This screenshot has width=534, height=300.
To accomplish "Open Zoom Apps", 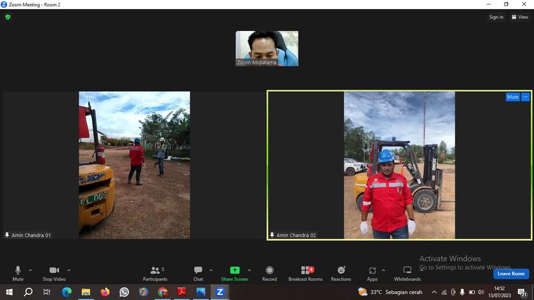I will (x=372, y=274).
